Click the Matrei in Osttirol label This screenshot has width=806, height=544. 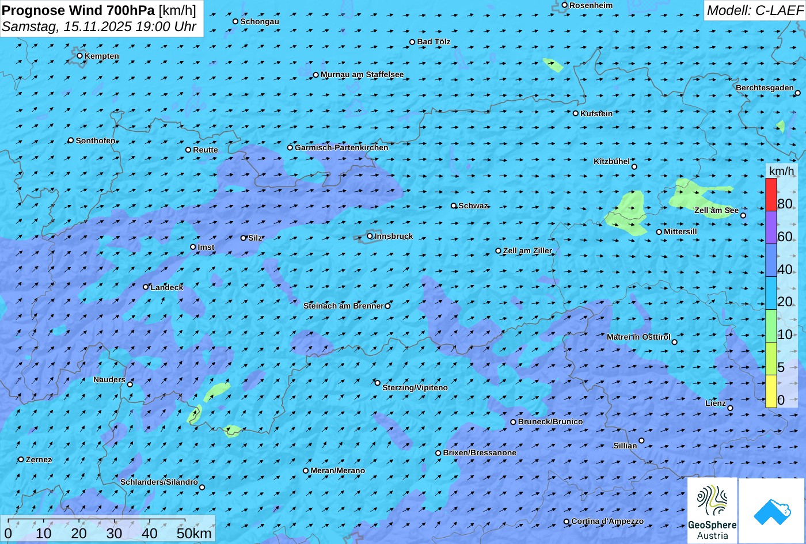(638, 337)
